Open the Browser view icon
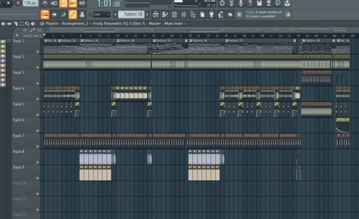 193,14
